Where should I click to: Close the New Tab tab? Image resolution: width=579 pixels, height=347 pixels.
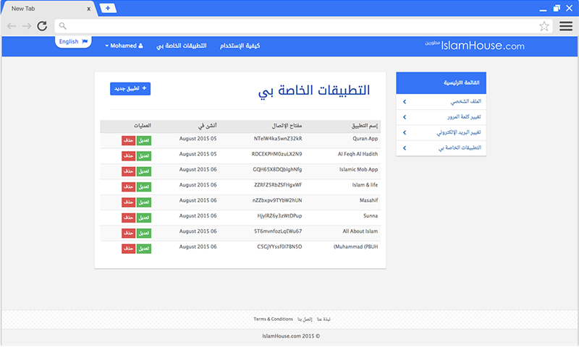click(88, 9)
